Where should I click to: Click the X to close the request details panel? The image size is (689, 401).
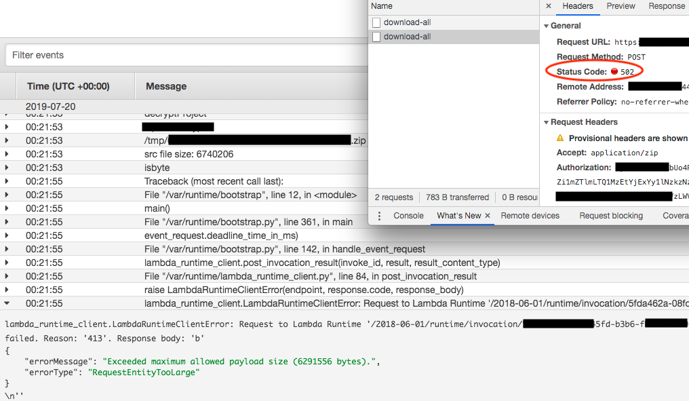[x=548, y=7]
